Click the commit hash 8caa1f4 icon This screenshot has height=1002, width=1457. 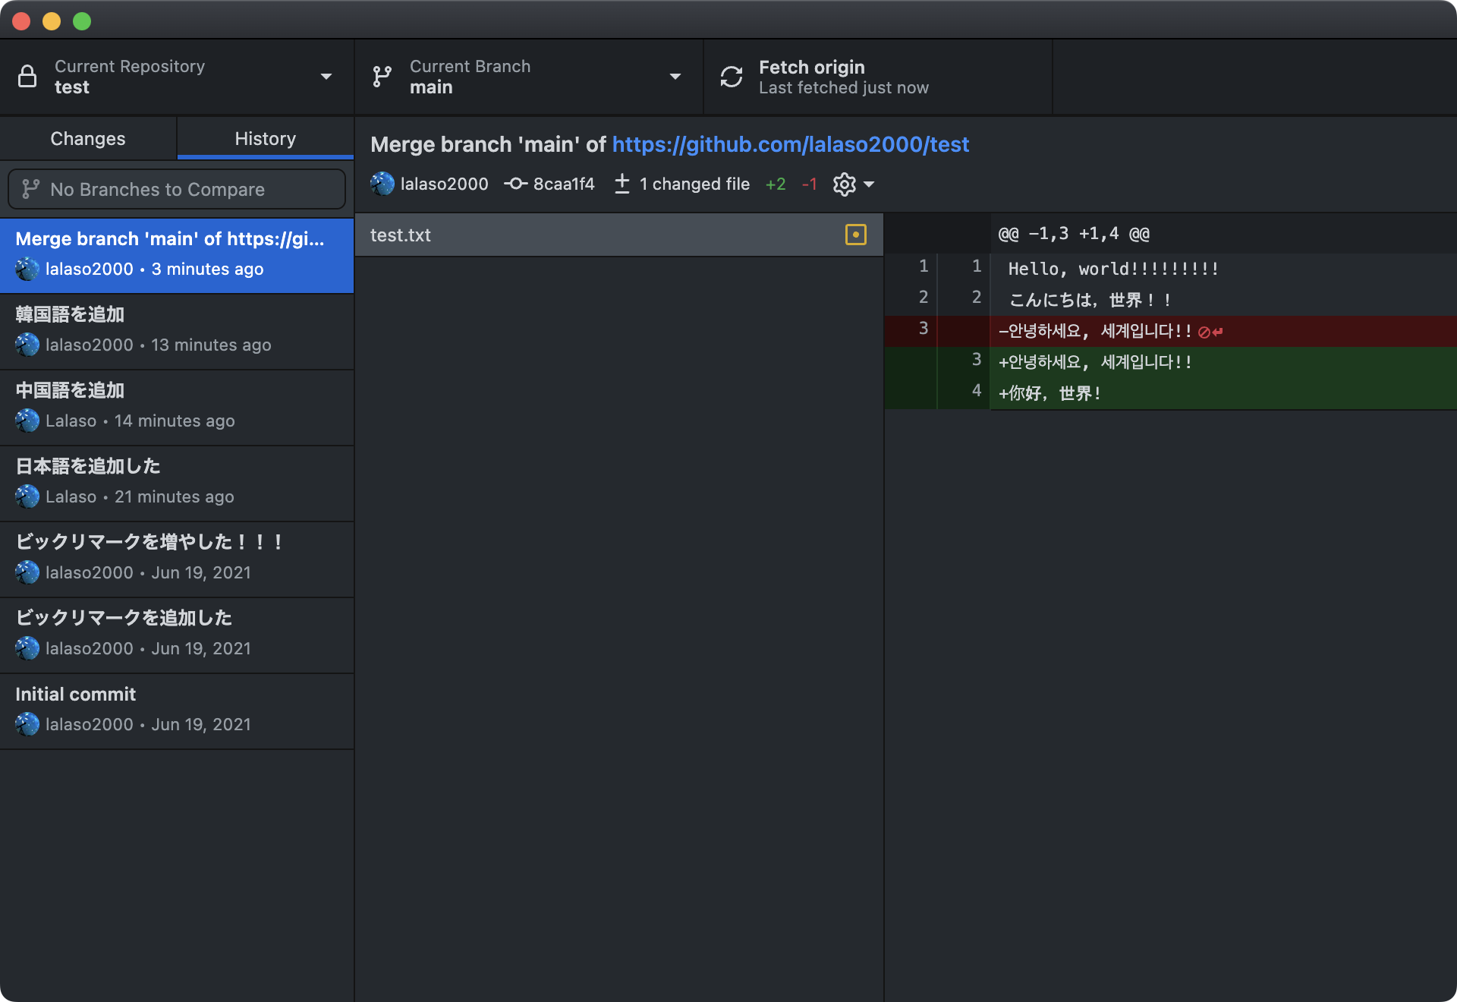516,184
